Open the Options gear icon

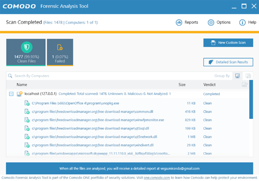(x=211, y=22)
